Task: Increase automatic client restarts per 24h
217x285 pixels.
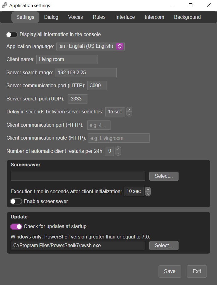Action: [118, 149]
